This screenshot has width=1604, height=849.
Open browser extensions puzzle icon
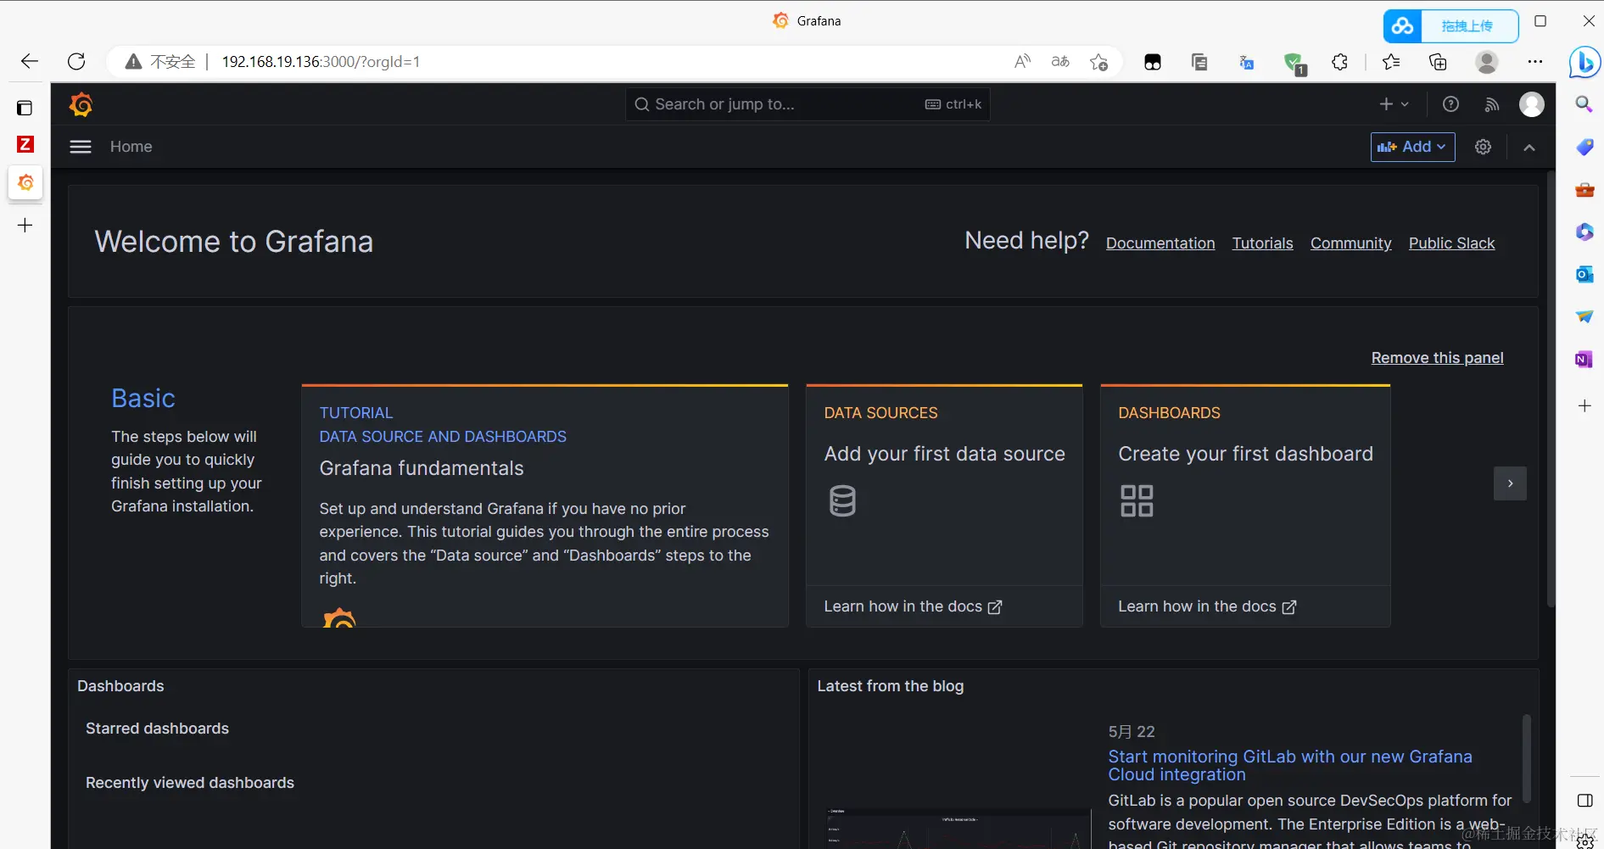tap(1340, 62)
